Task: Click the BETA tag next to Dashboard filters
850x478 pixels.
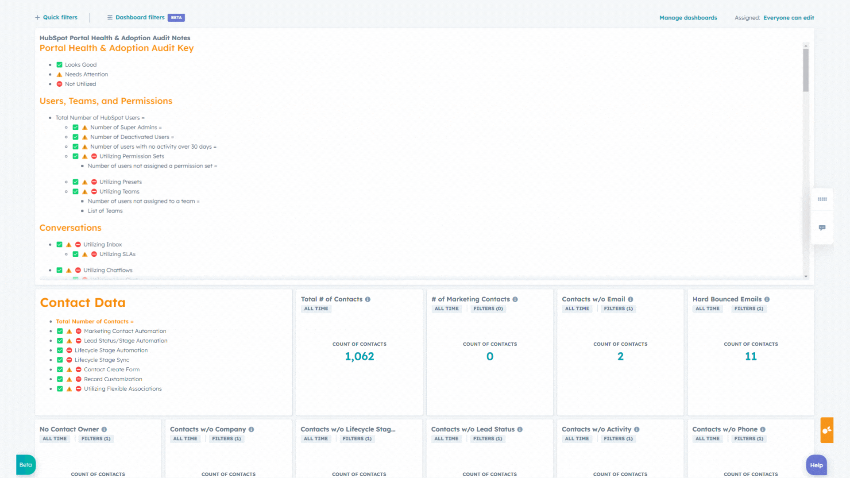Action: (176, 18)
